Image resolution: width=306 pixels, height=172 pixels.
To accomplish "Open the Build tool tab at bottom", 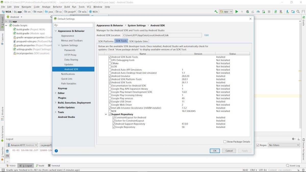I will 40,166.
